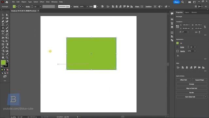
Task: Select the Line Segment tool
Action: (7, 25)
